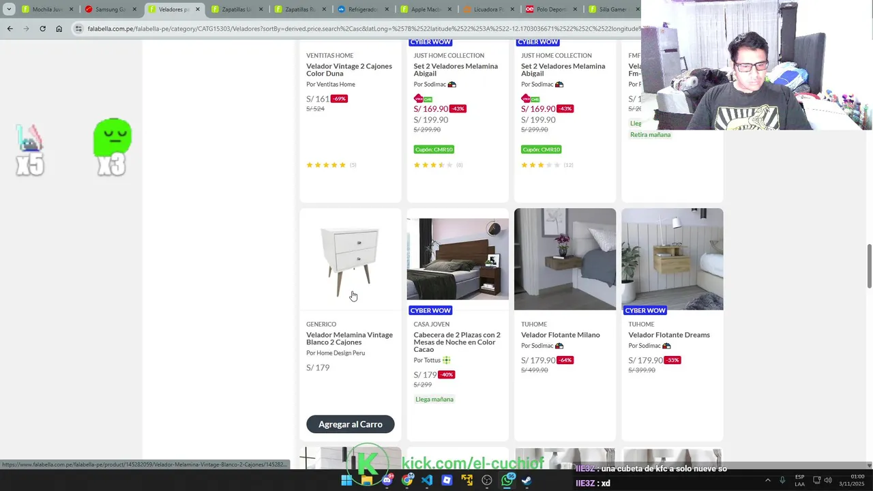Image resolution: width=873 pixels, height=491 pixels.
Task: Open Discord from the taskbar
Action: pos(387,480)
